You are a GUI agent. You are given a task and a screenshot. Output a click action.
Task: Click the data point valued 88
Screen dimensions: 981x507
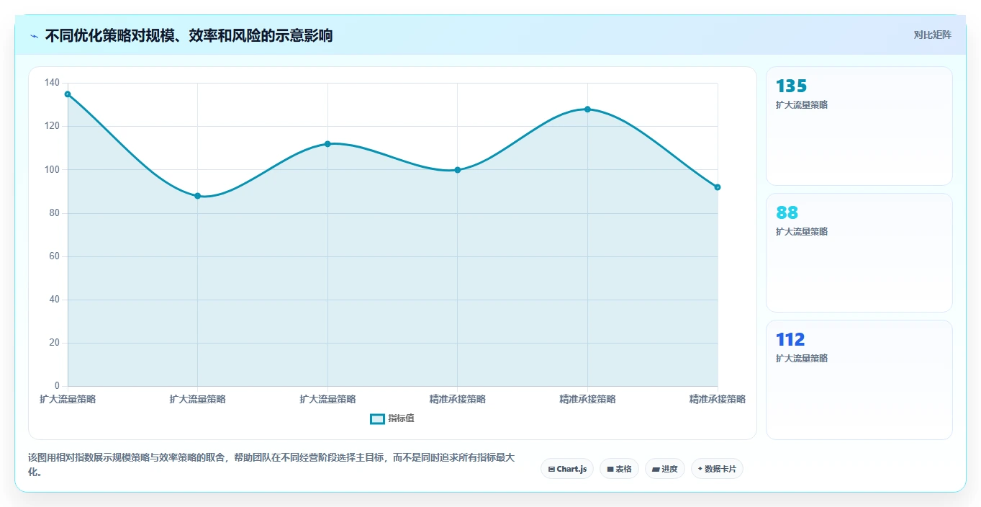pyautogui.click(x=197, y=196)
